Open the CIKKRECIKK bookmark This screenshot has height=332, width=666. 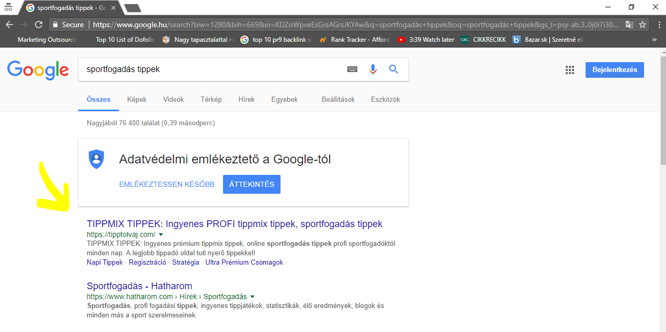[484, 39]
